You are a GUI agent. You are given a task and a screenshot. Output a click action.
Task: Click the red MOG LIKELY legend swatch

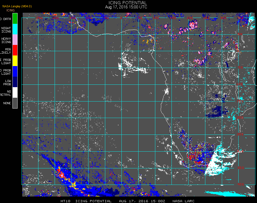(15, 50)
